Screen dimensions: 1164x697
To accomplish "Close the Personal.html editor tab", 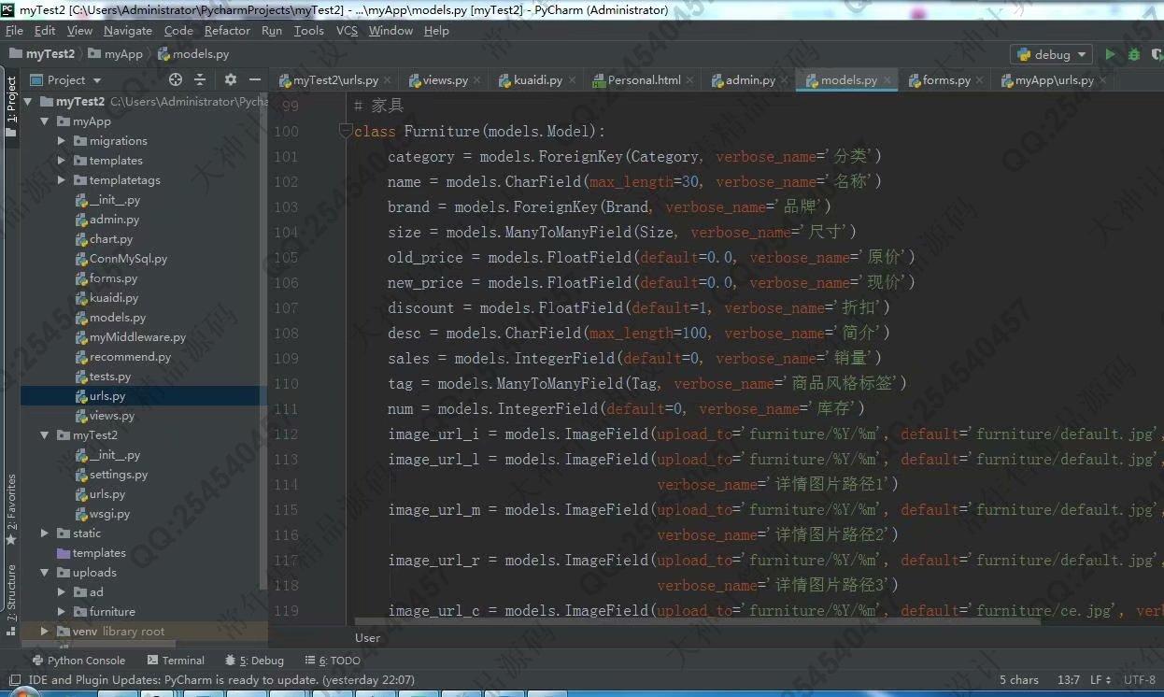I will 690,80.
